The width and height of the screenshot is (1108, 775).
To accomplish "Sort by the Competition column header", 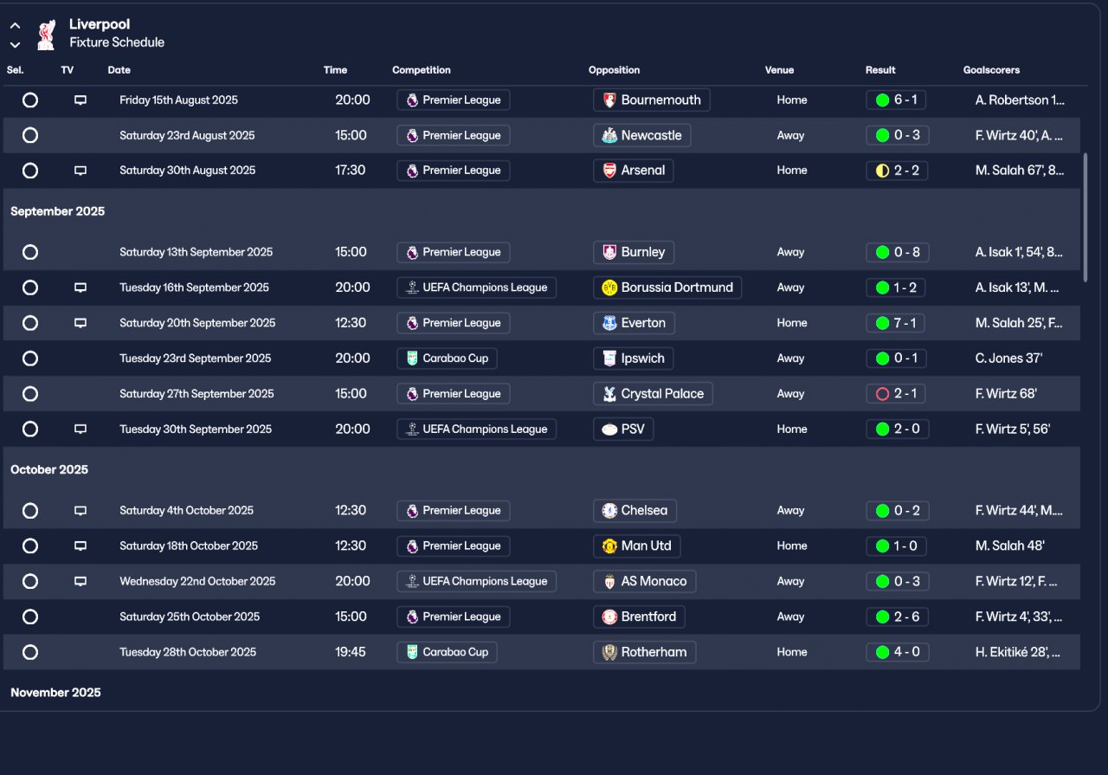I will 422,70.
